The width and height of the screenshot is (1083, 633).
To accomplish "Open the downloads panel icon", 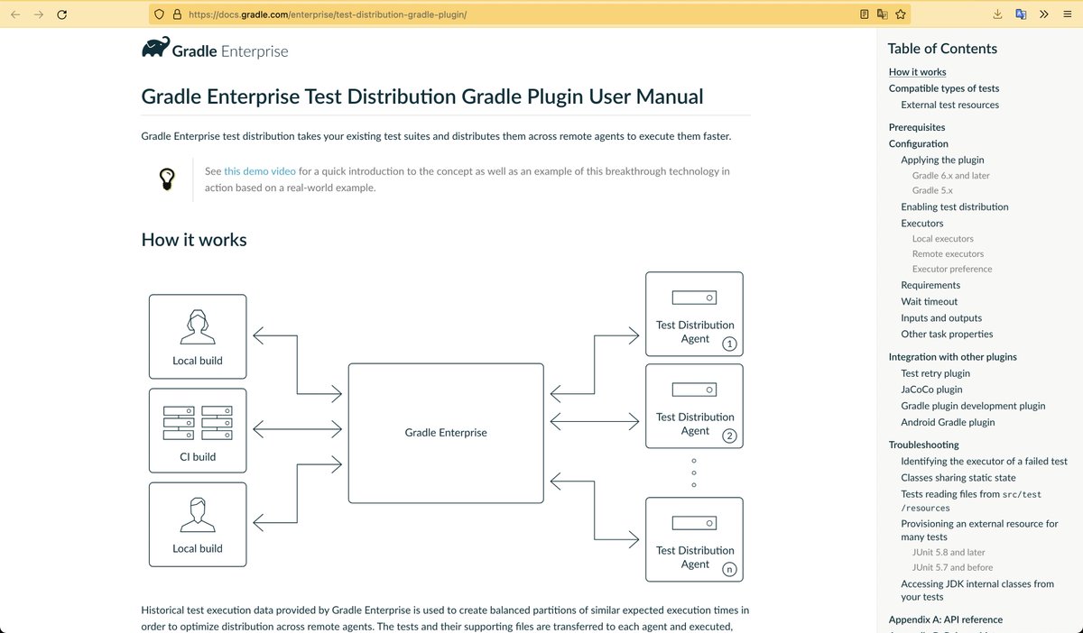I will point(997,14).
